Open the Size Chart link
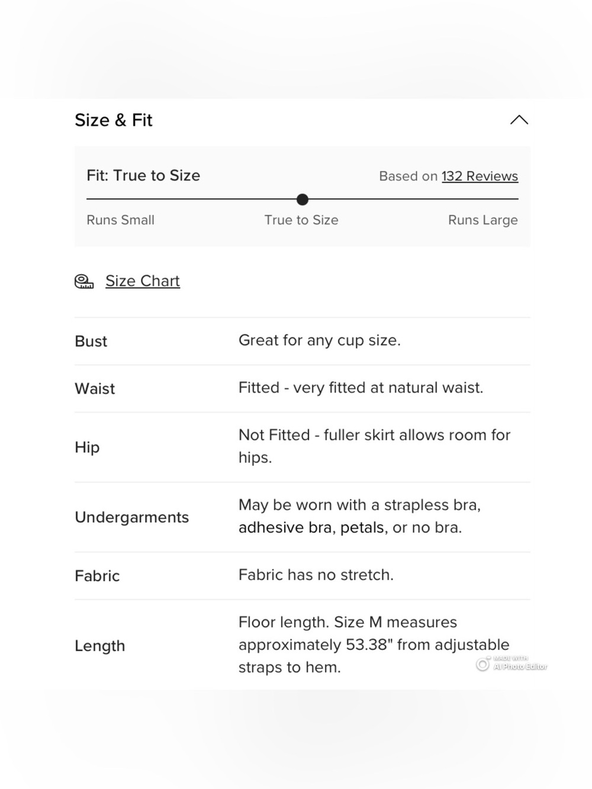 point(143,281)
